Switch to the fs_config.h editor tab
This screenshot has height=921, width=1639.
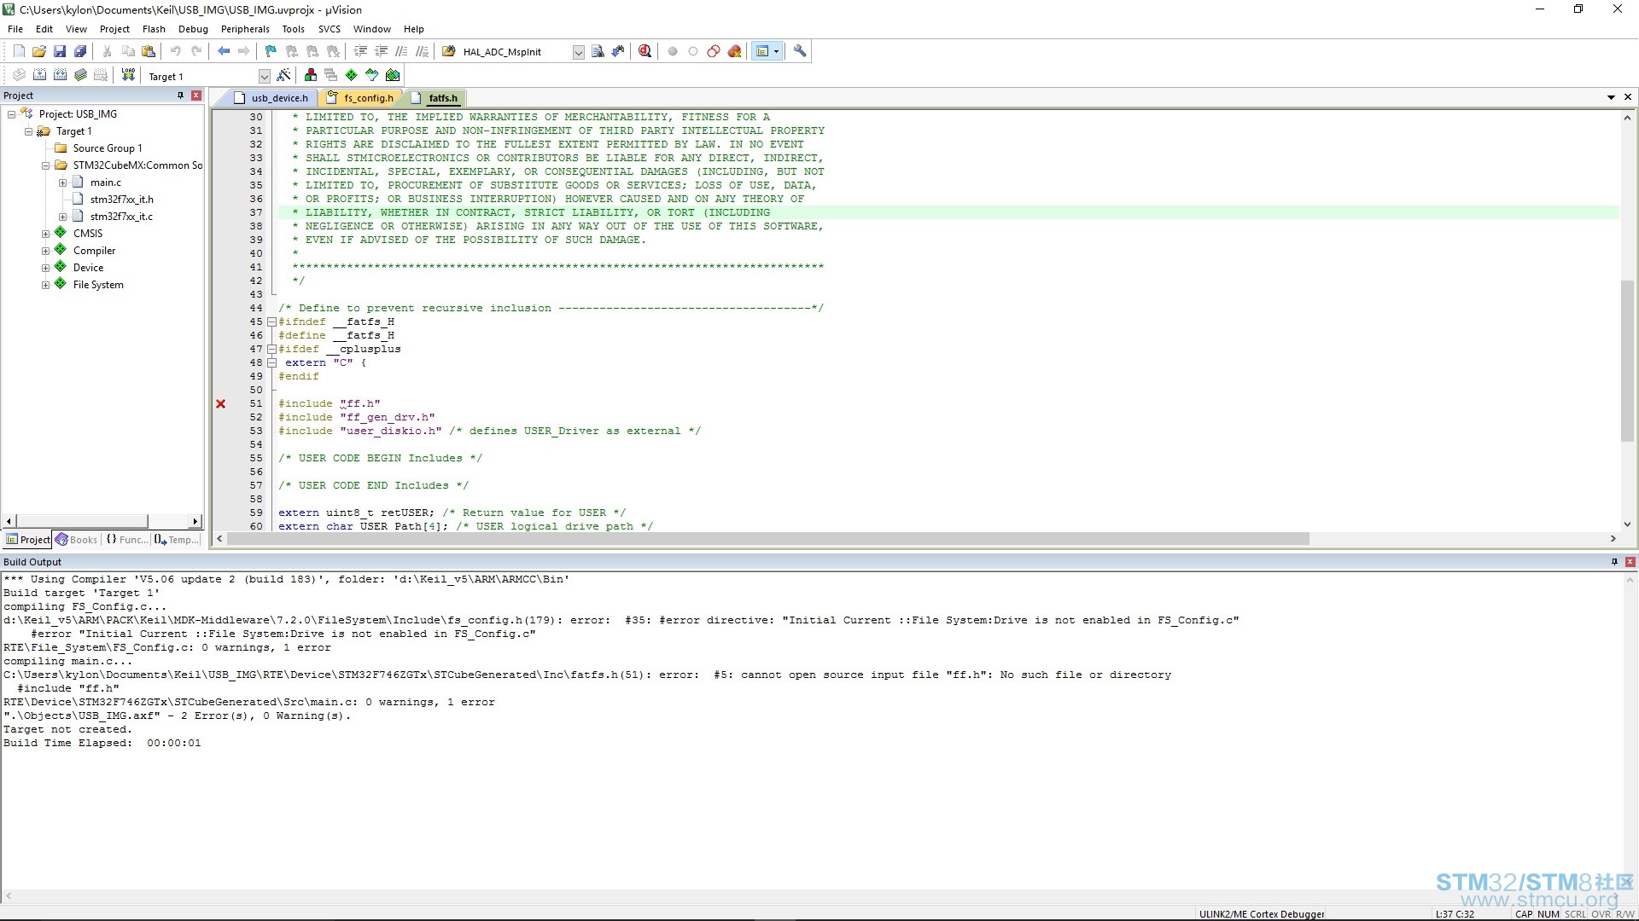pyautogui.click(x=361, y=98)
